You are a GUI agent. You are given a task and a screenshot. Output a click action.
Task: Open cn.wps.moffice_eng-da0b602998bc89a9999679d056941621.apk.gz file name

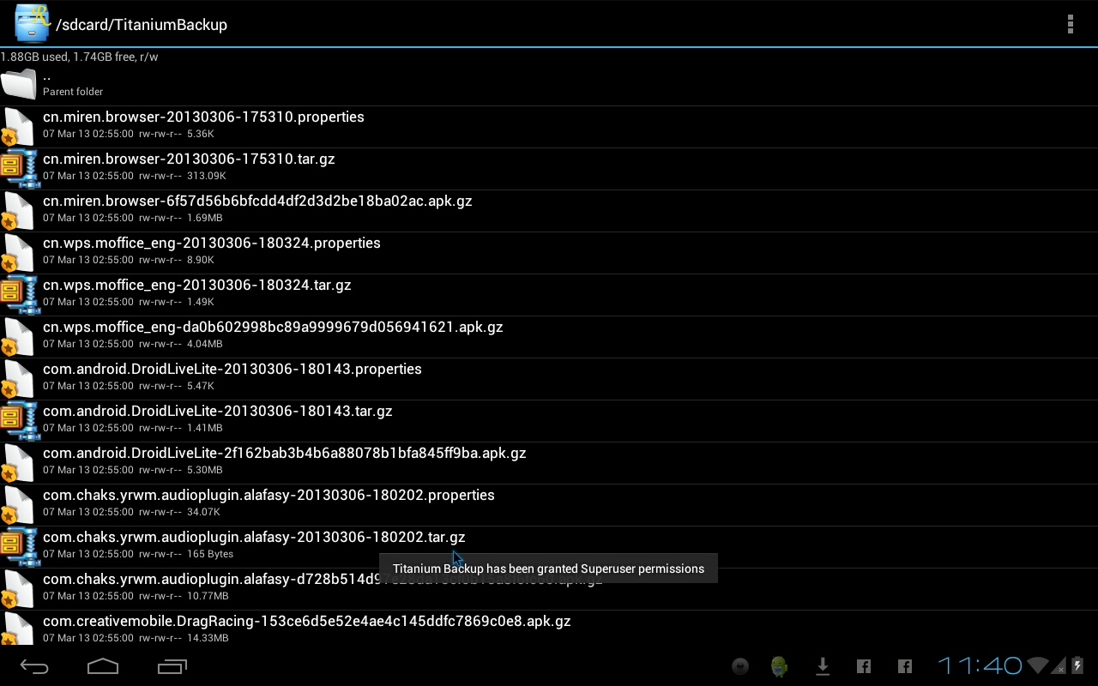[x=273, y=327]
